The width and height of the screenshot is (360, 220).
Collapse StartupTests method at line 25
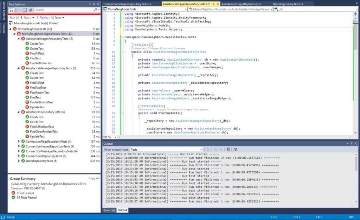coord(123,113)
